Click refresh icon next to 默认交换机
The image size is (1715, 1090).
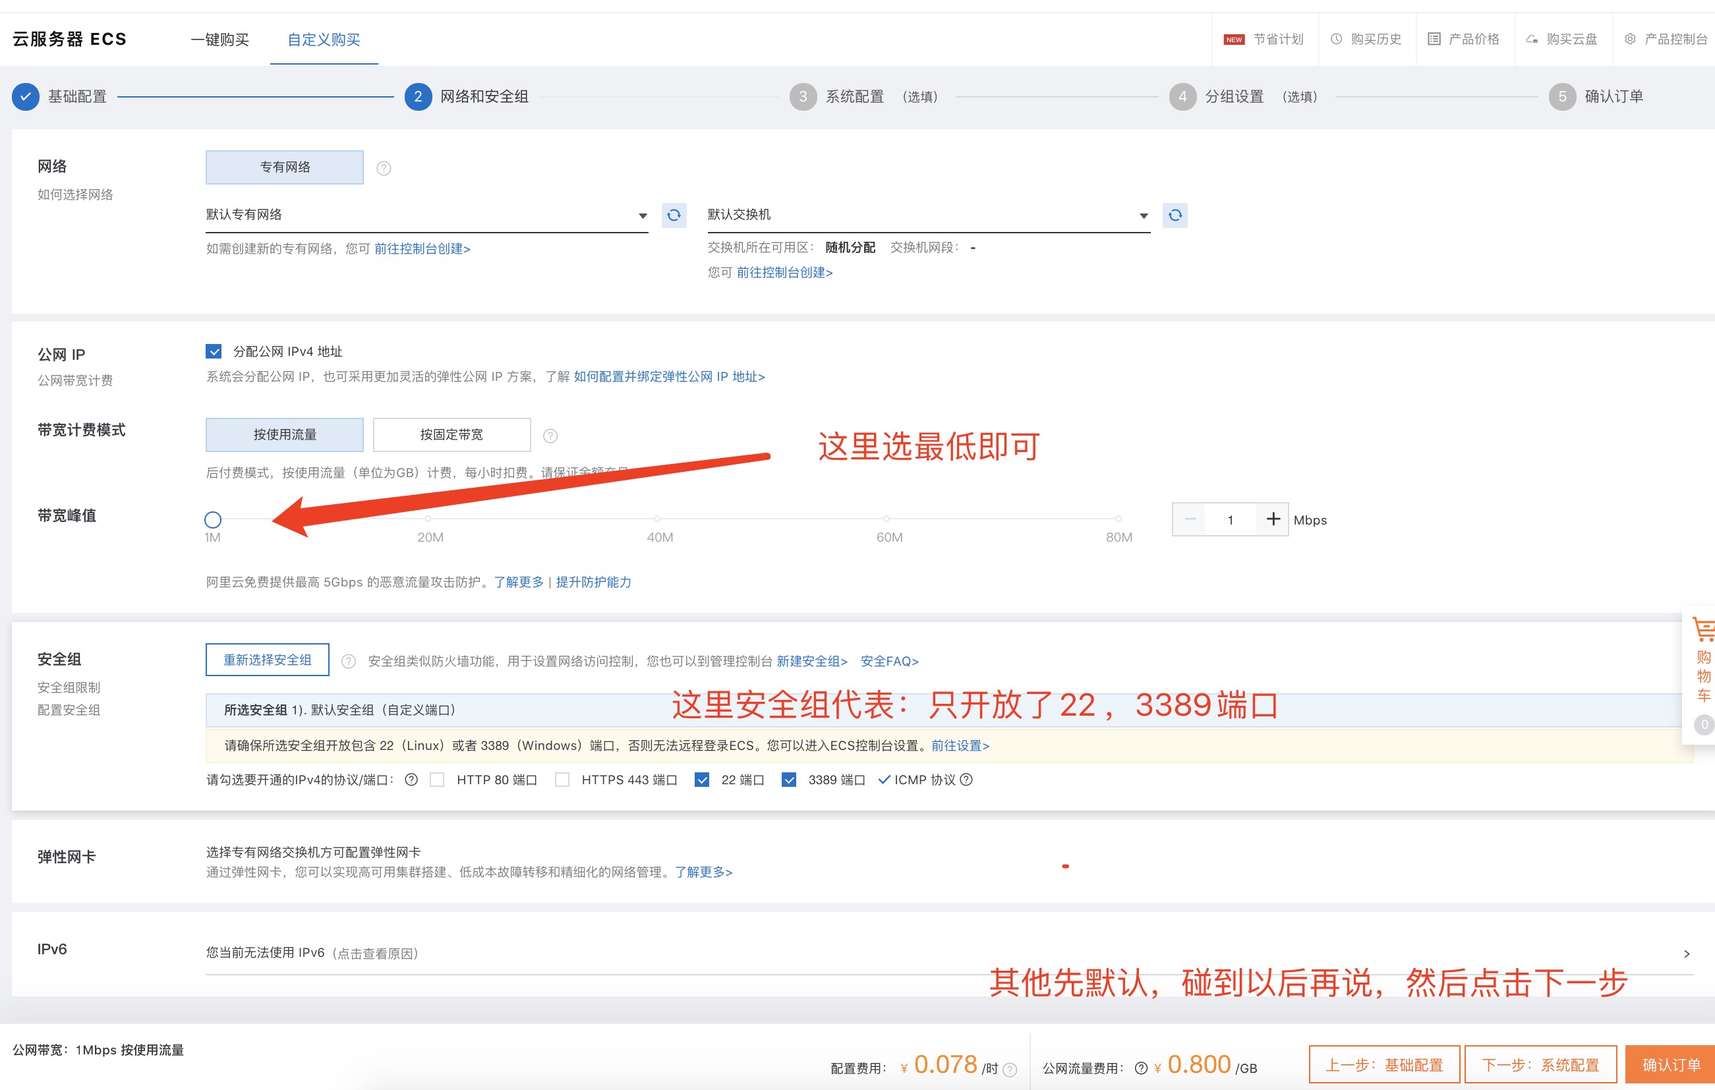click(x=1175, y=215)
